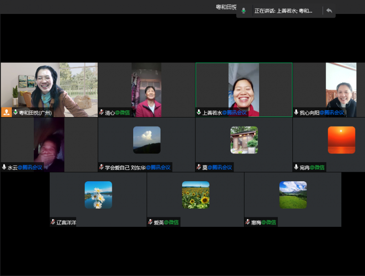This screenshot has width=365, height=276.
Task: Click the muted mic icon beside 辽喜洋洋
Action: click(53, 222)
